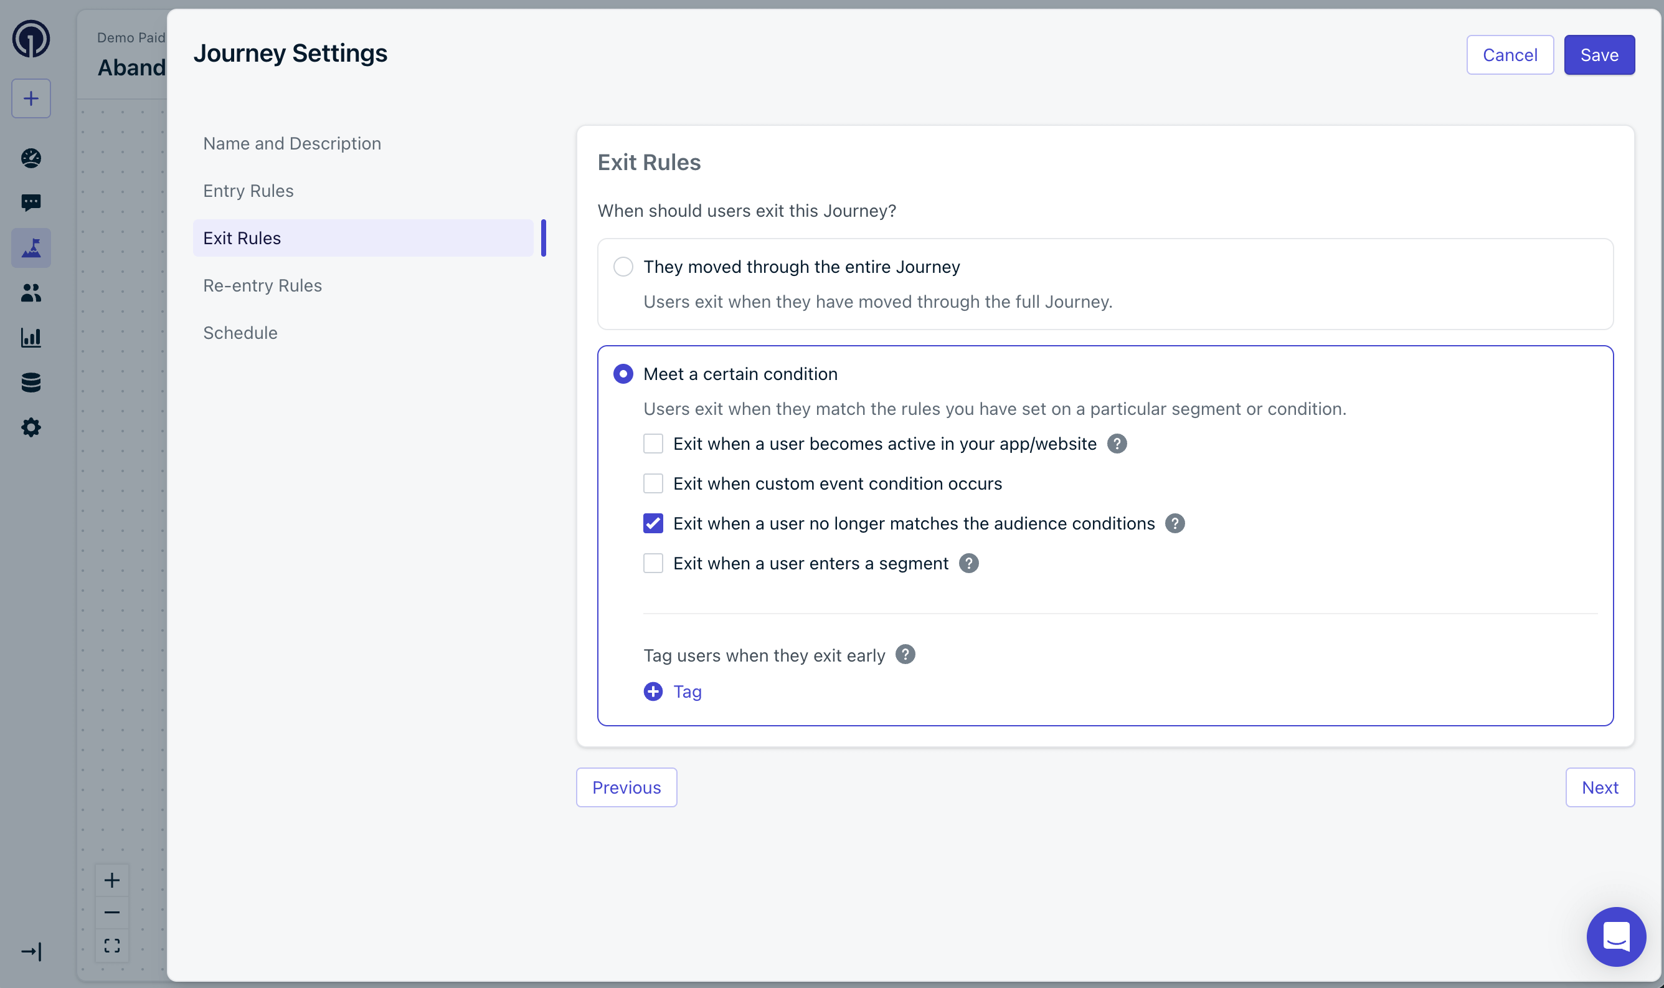The width and height of the screenshot is (1664, 988).
Task: Click the help icon beside segment exit option
Action: [x=968, y=563]
